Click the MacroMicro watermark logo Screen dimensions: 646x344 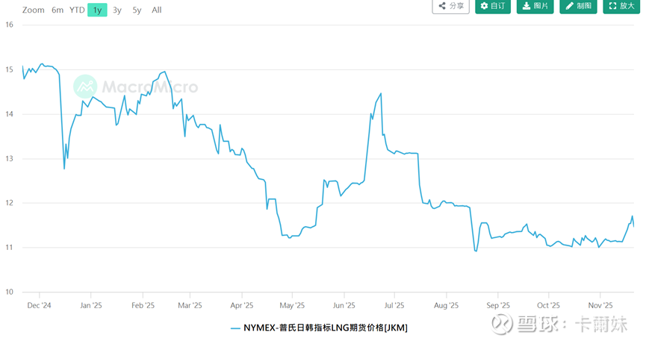(x=85, y=87)
